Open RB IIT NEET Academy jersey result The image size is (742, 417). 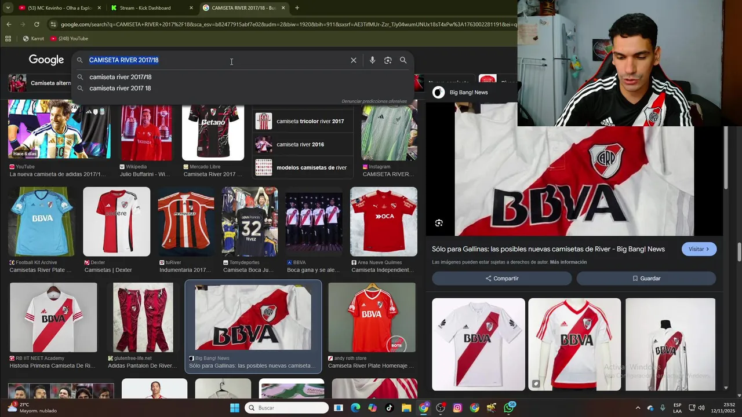pyautogui.click(x=53, y=317)
